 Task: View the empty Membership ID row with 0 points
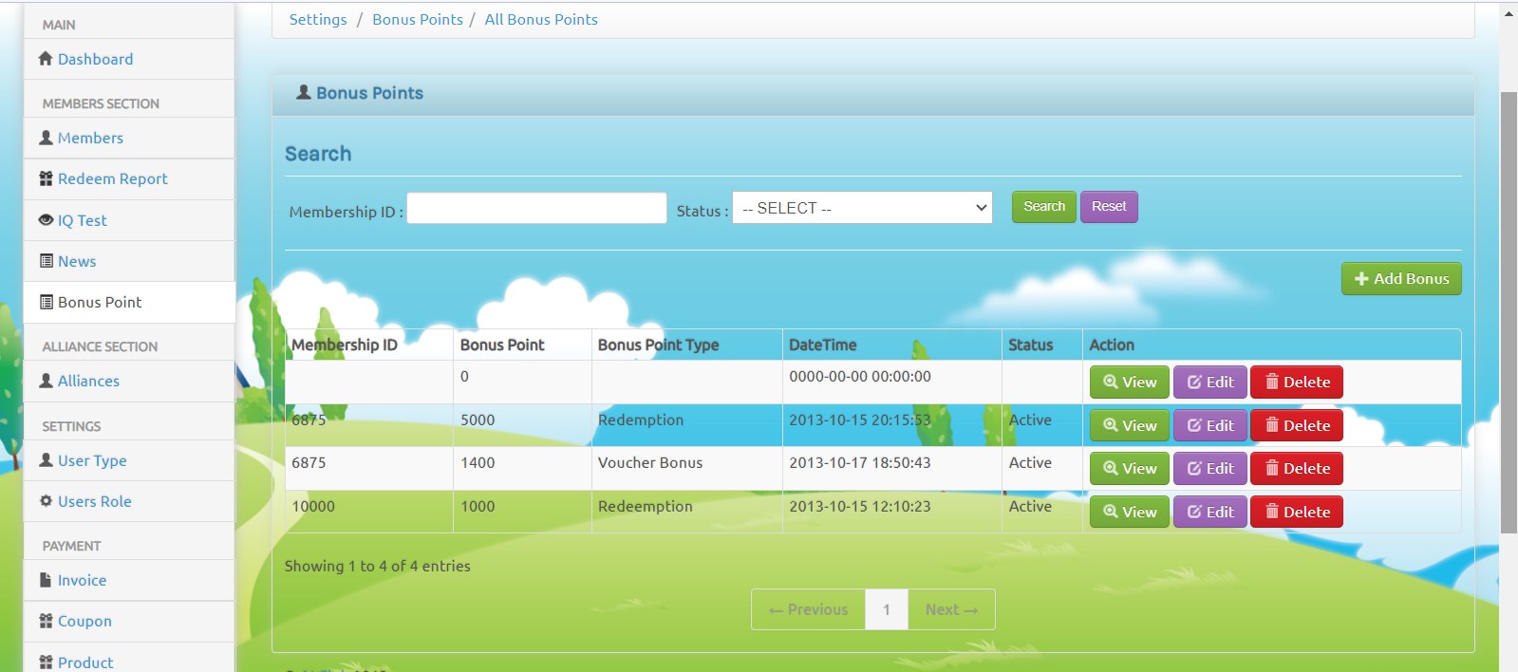pyautogui.click(x=1130, y=383)
